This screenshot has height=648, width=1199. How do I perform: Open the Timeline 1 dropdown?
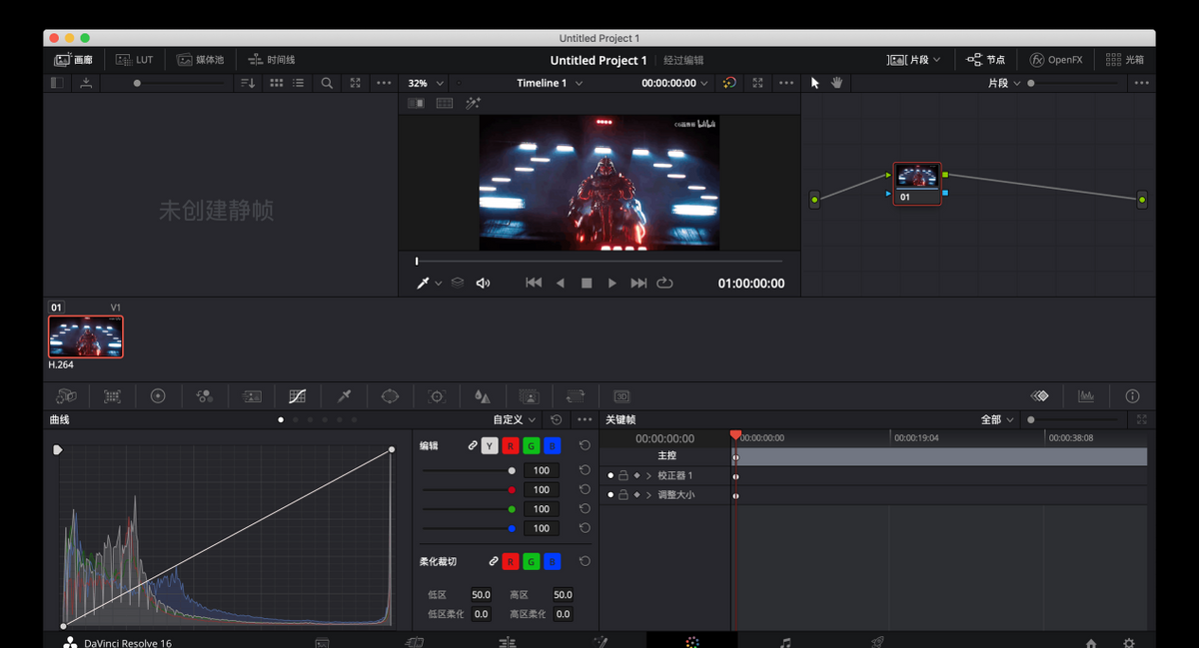point(550,83)
